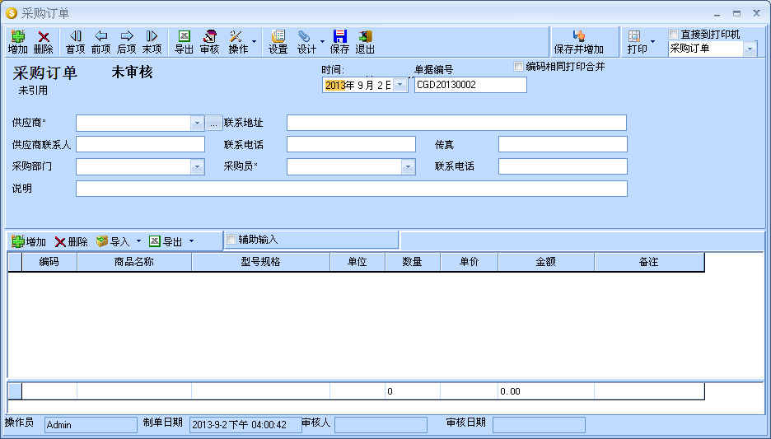This screenshot has height=439, width=771.
Task: Open the 采购员 buyer dropdown
Action: 408,166
